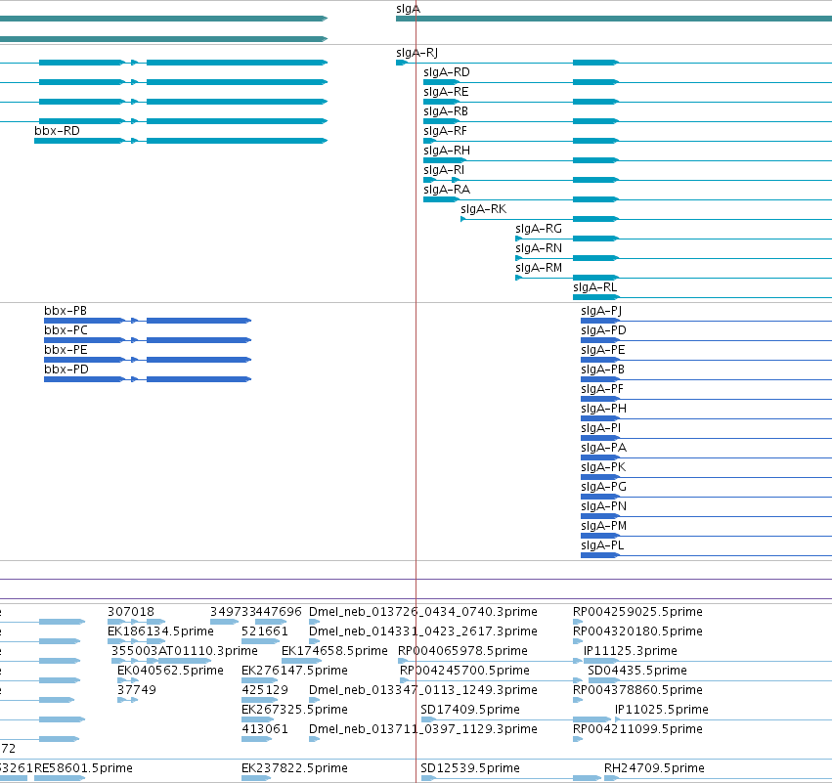Select Dmel_neb_013711_0397_1129.3prime label
The image size is (832, 783).
423,730
